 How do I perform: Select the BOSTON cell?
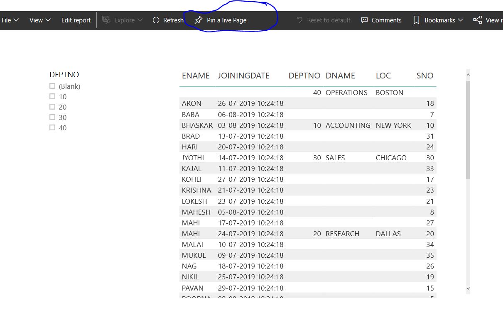click(x=390, y=93)
